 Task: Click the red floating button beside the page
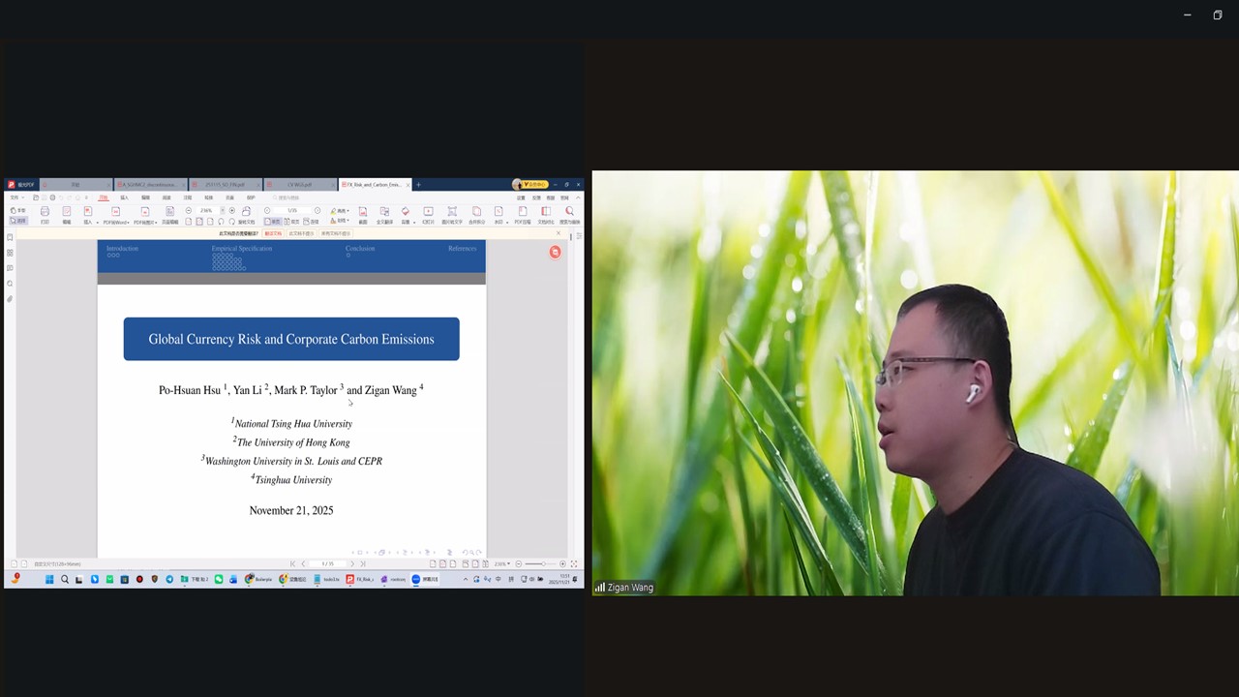[555, 252]
